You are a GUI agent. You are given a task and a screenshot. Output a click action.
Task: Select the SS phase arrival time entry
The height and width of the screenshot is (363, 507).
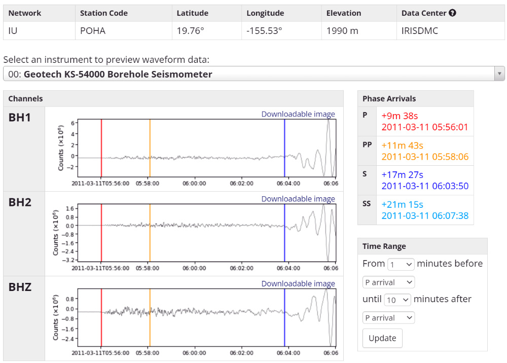(x=424, y=210)
